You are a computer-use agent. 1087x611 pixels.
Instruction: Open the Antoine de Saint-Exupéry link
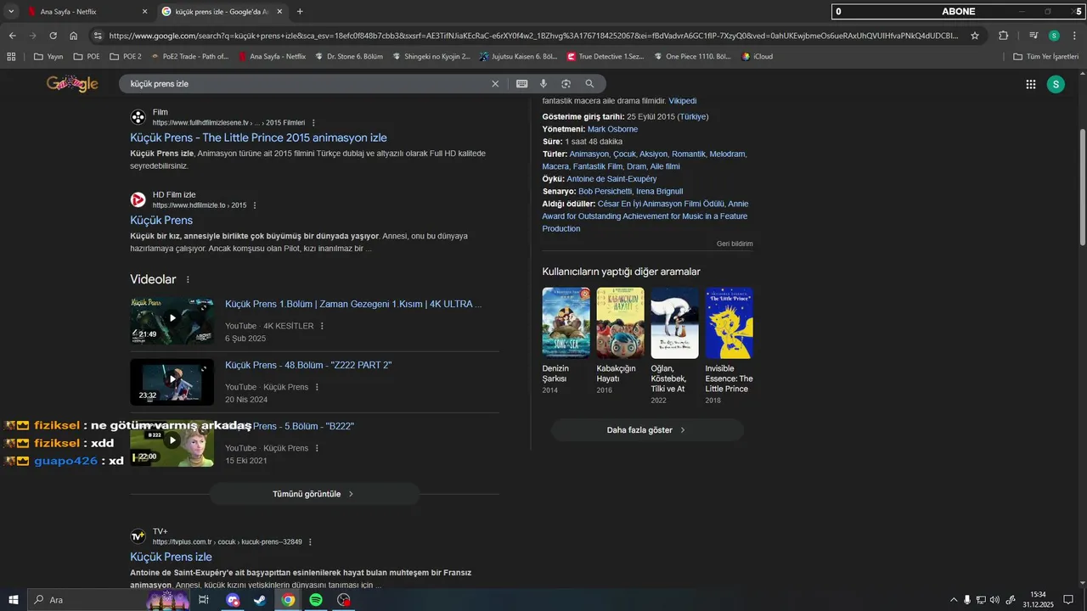coord(611,179)
